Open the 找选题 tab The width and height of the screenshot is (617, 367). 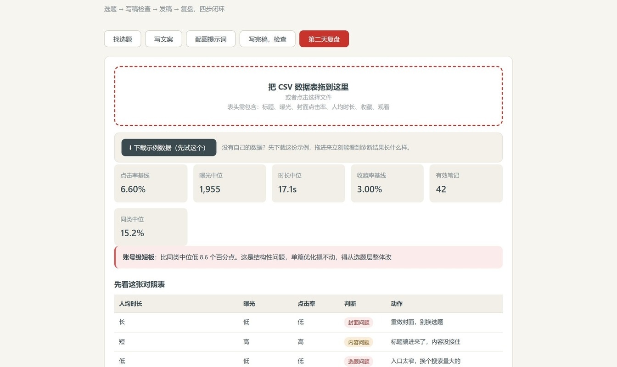(x=123, y=39)
